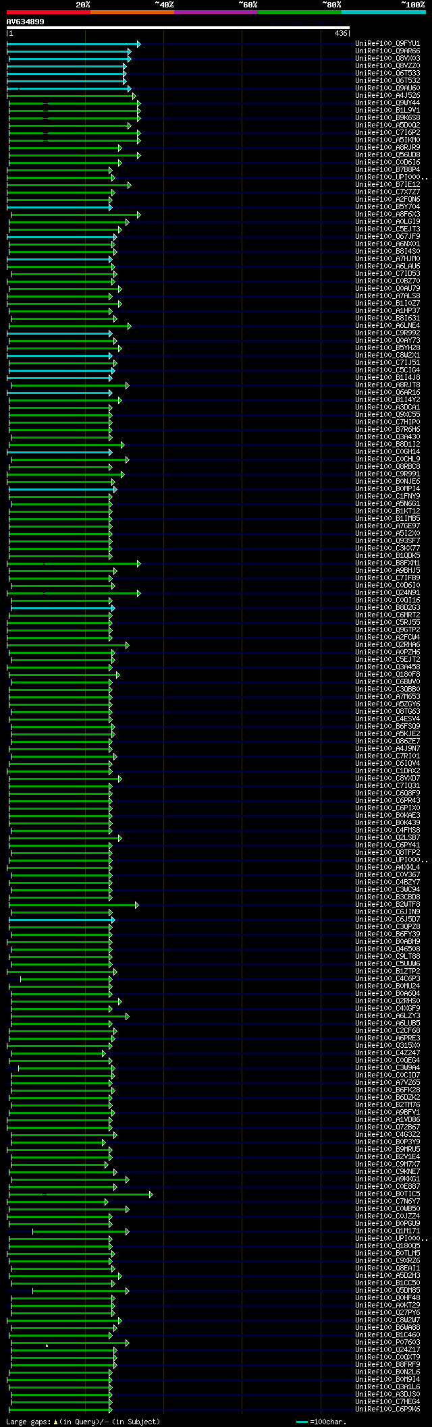This screenshot has height=1427, width=432.
Task: Select subject UniRef100_A8RJR9
Action: point(387,148)
